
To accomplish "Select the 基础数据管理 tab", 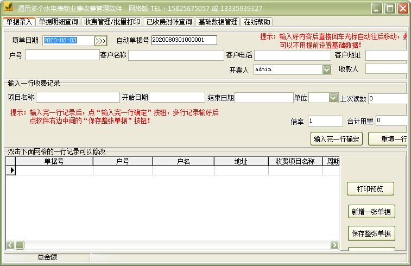I will click(x=218, y=22).
